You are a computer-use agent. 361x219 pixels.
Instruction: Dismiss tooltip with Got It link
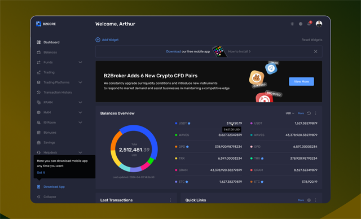click(x=41, y=173)
